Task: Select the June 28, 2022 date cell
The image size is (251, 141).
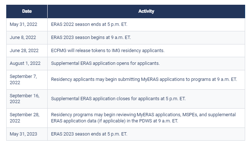Action: 27,51
